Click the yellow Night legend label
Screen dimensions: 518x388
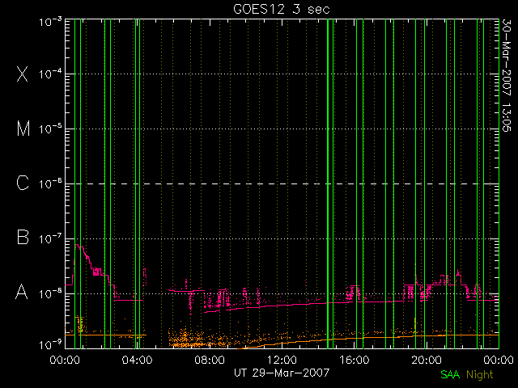pos(480,375)
